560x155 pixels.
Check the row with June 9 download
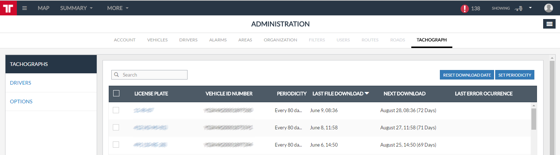pyautogui.click(x=116, y=110)
